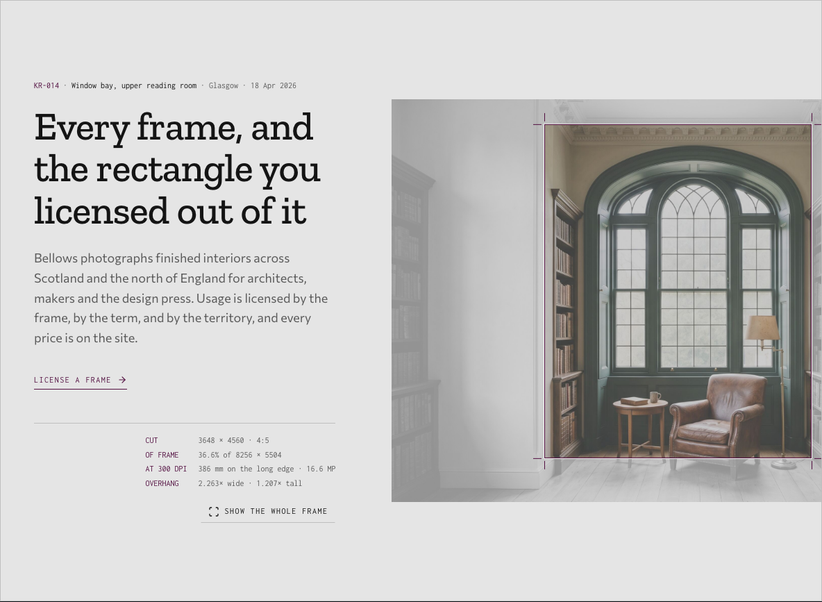Click the CUT label

[x=151, y=440]
